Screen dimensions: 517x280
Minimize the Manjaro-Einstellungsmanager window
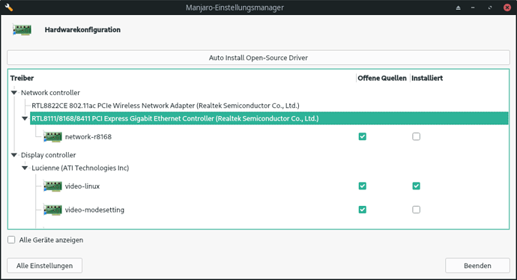coord(473,7)
